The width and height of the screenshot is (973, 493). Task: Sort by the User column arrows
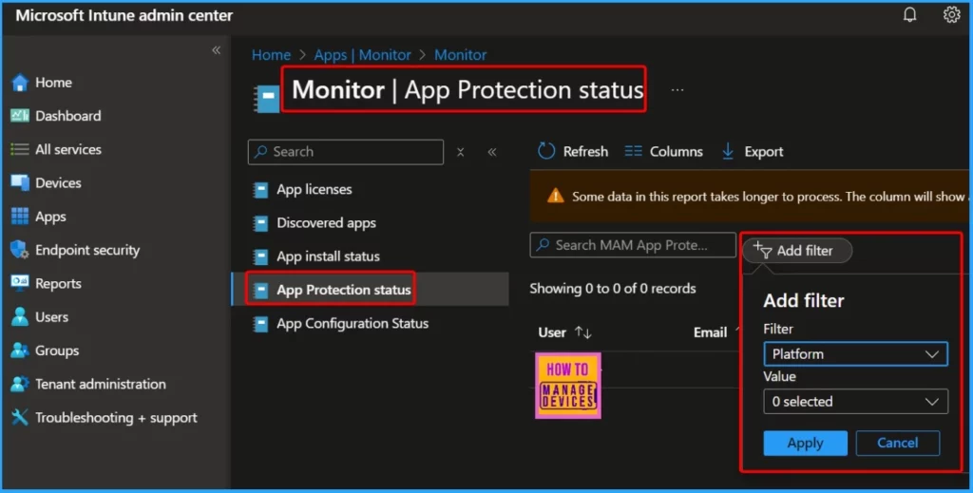(x=583, y=332)
